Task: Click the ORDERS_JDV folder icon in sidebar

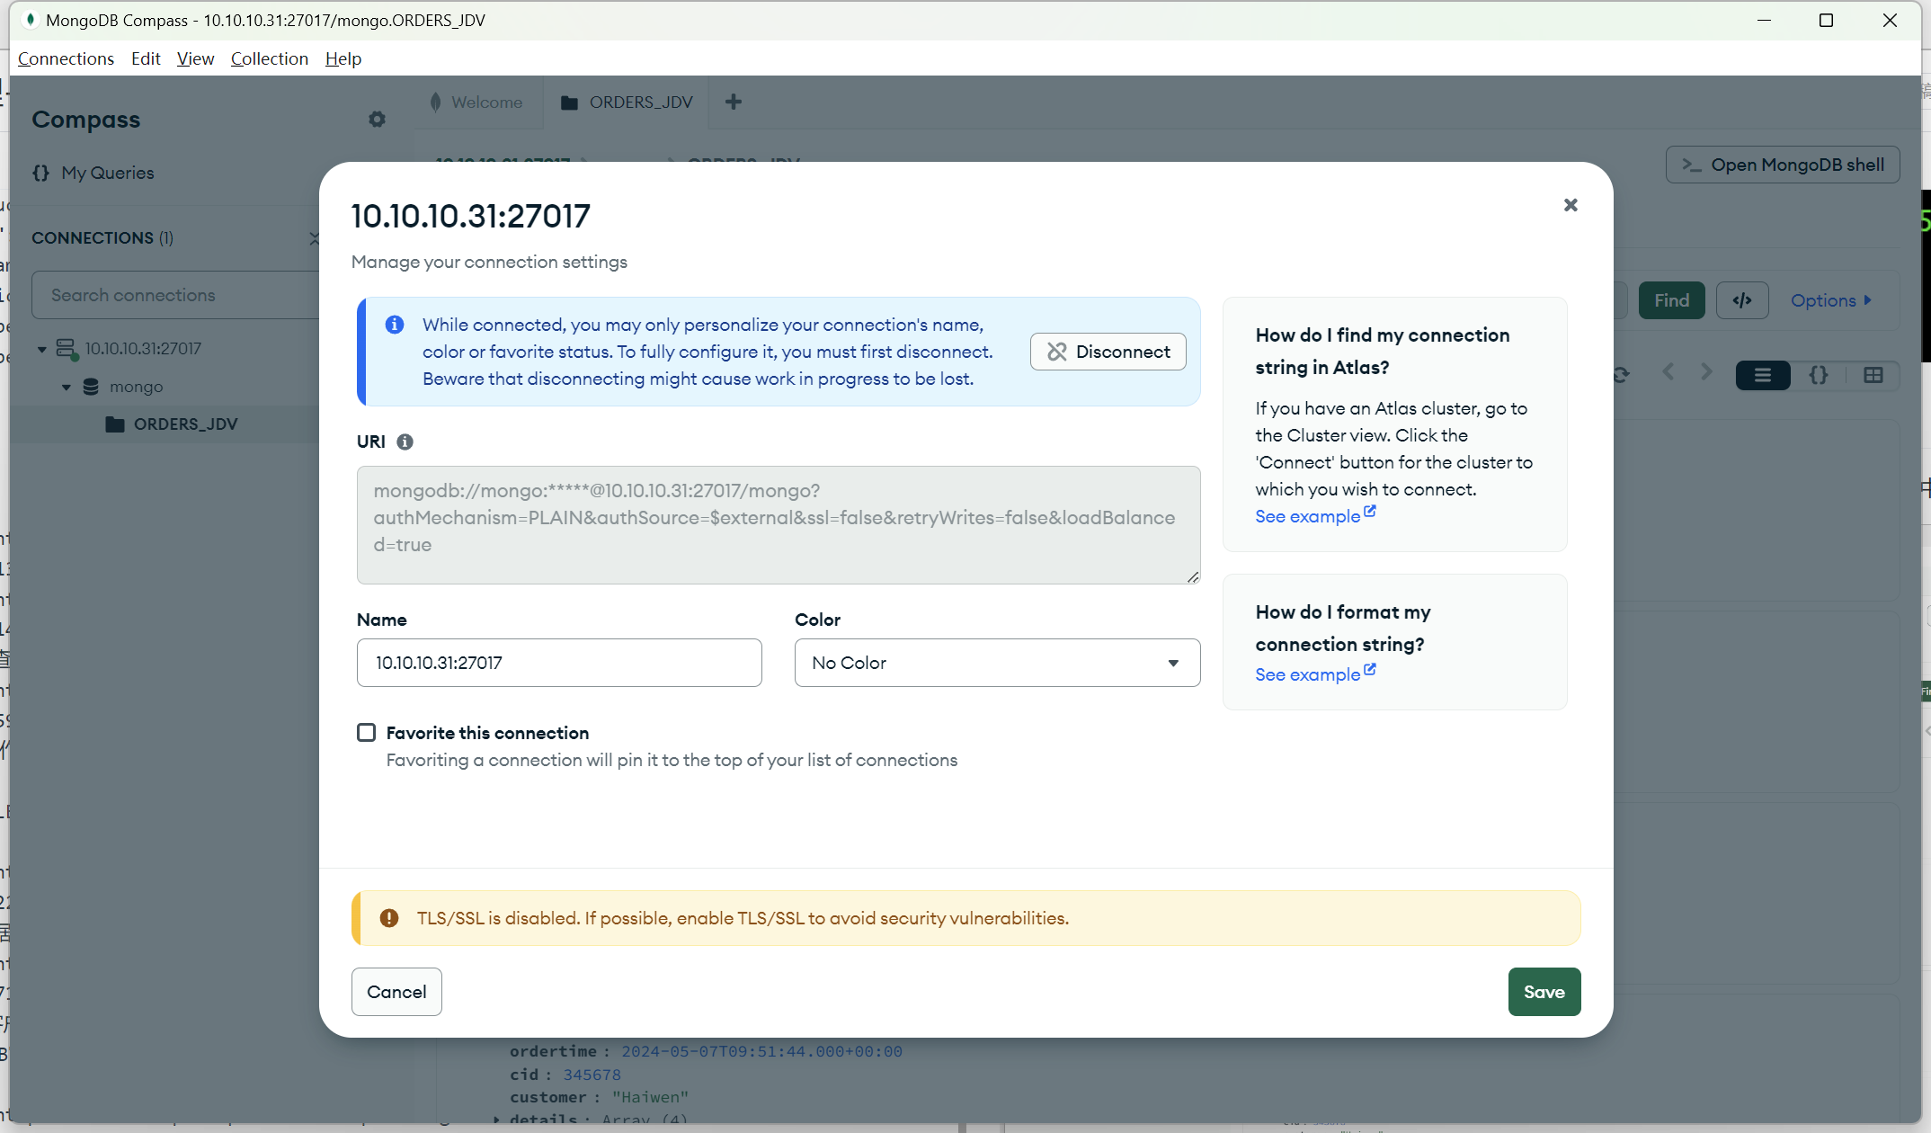Action: coord(114,424)
